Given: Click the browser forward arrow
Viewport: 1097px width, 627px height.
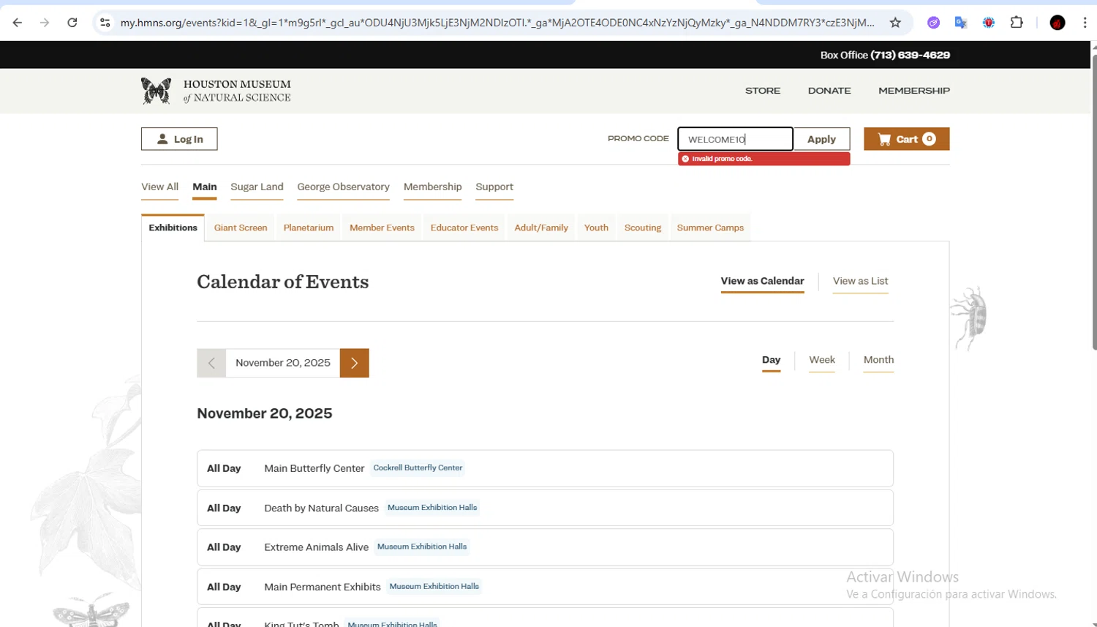Looking at the screenshot, I should [x=45, y=23].
